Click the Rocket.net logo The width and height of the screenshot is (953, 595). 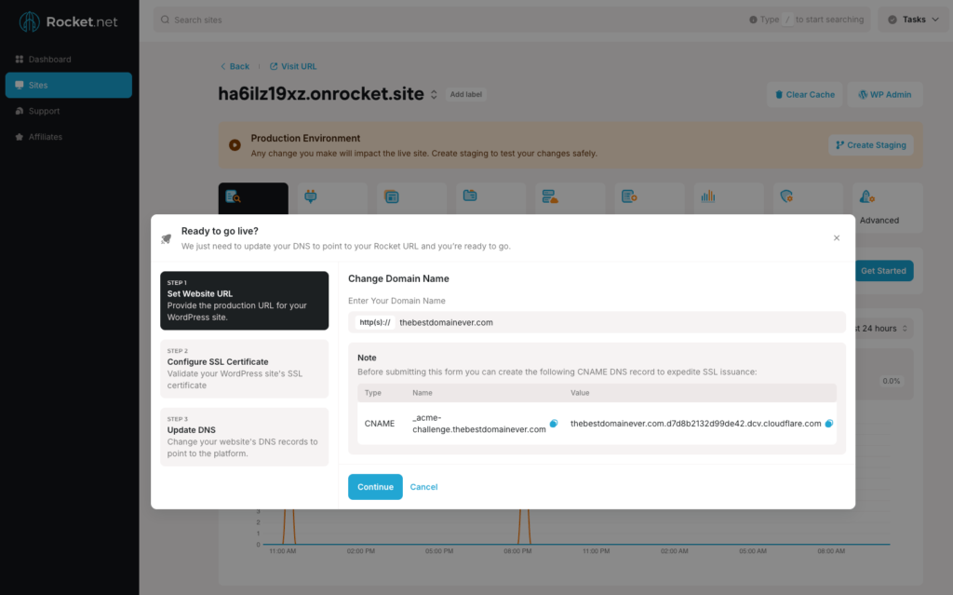click(69, 21)
